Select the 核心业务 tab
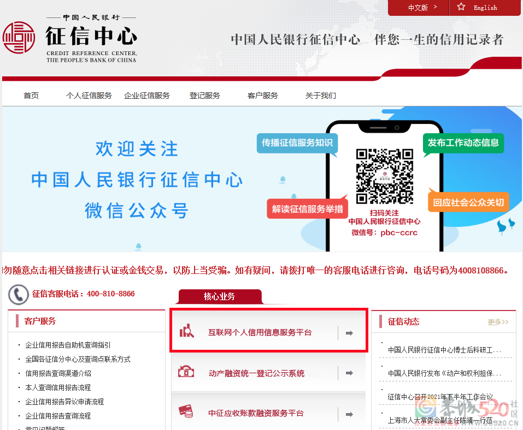The image size is (523, 430). tap(220, 296)
